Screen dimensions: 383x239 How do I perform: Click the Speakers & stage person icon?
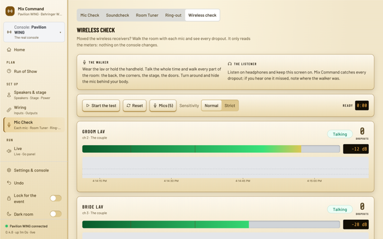click(x=9, y=95)
